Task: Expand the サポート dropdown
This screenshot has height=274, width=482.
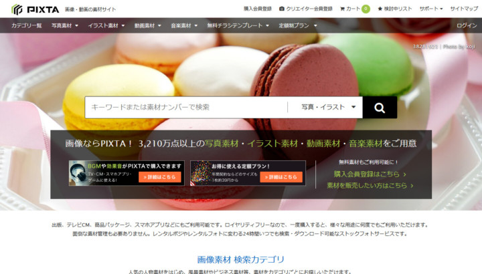Action: coord(431,9)
